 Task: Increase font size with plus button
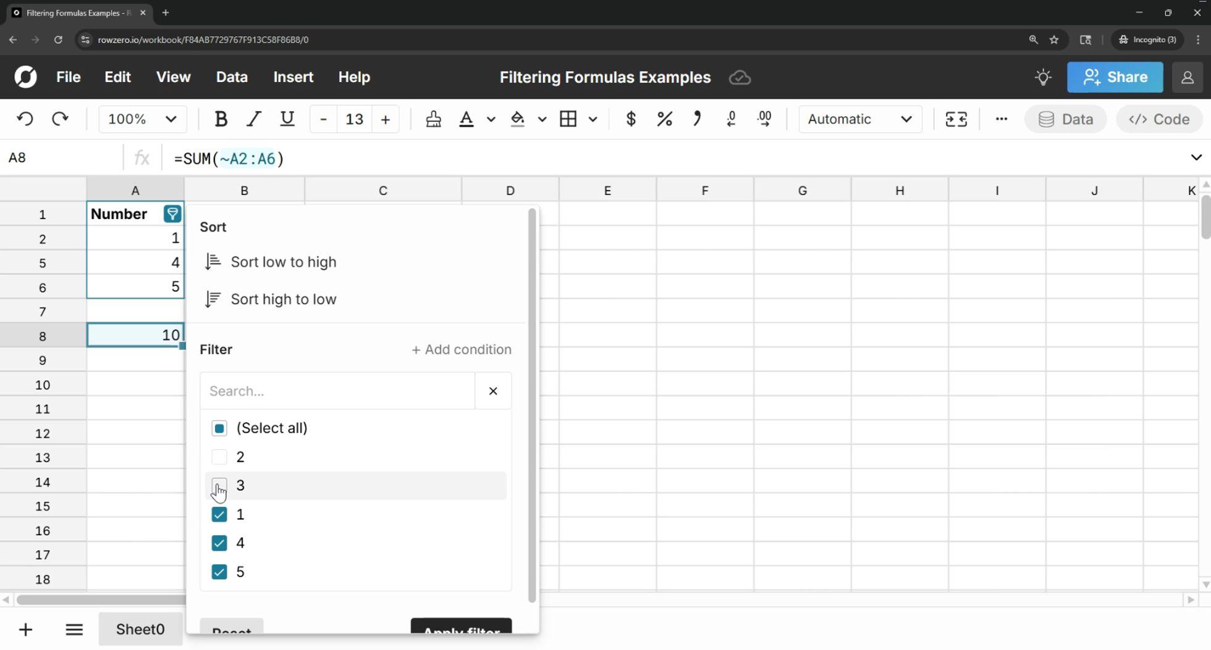pyautogui.click(x=386, y=119)
